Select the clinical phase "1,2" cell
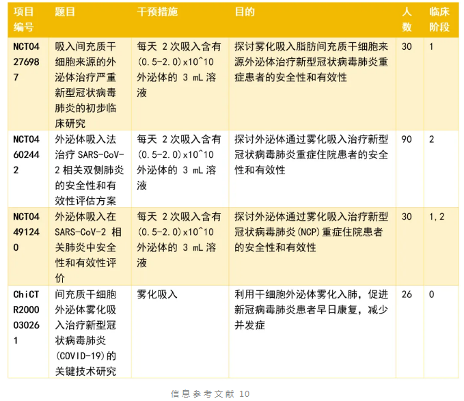This screenshot has width=464, height=401. (x=437, y=217)
